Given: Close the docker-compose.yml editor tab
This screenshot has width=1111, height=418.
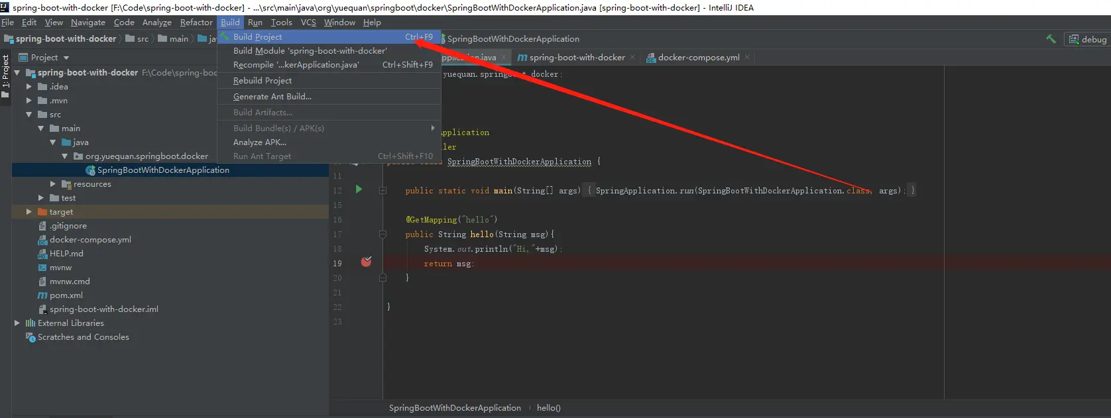Looking at the screenshot, I should [747, 58].
